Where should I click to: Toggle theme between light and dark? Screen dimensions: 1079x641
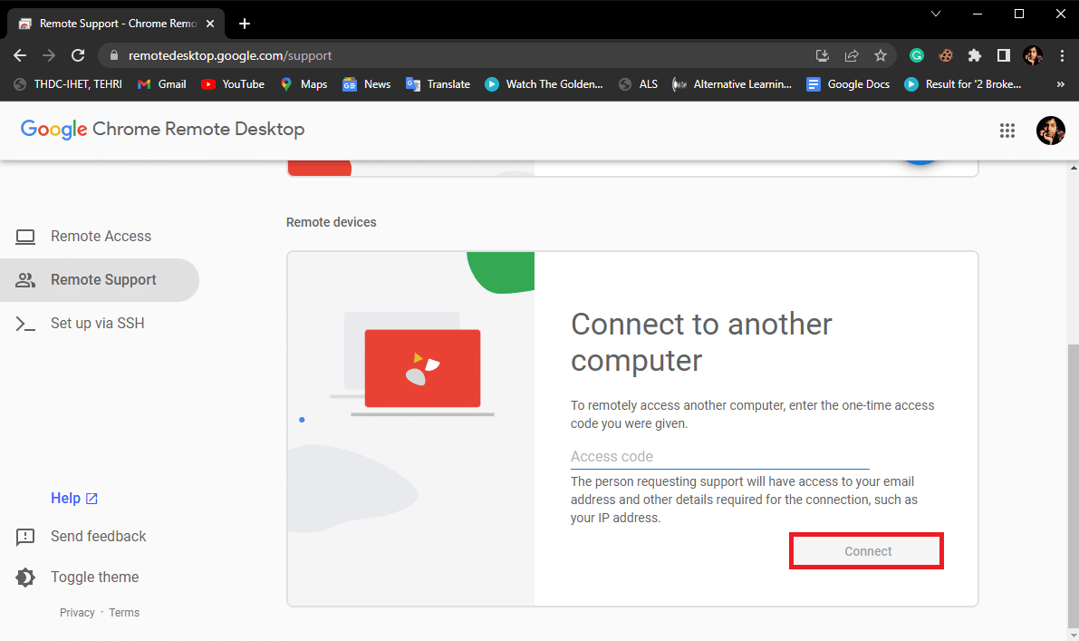pos(77,577)
